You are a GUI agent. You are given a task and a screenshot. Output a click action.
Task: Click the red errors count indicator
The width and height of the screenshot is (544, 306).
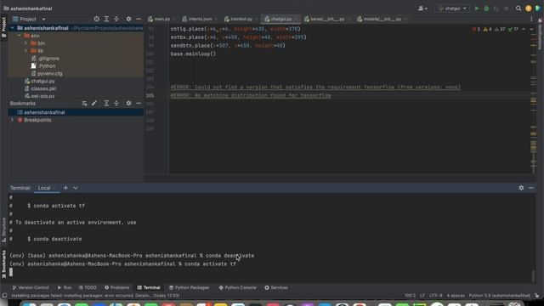click(476, 30)
